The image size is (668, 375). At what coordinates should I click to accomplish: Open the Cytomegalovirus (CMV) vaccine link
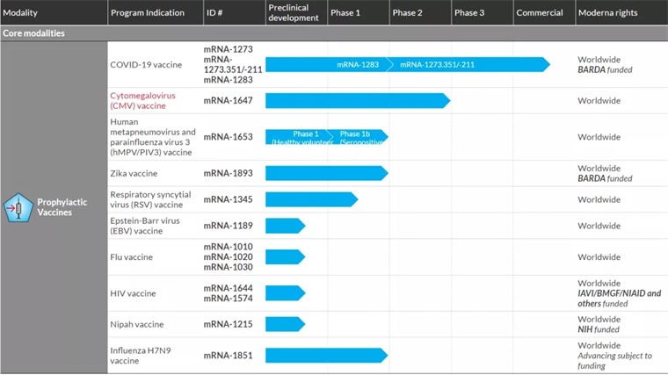point(138,100)
